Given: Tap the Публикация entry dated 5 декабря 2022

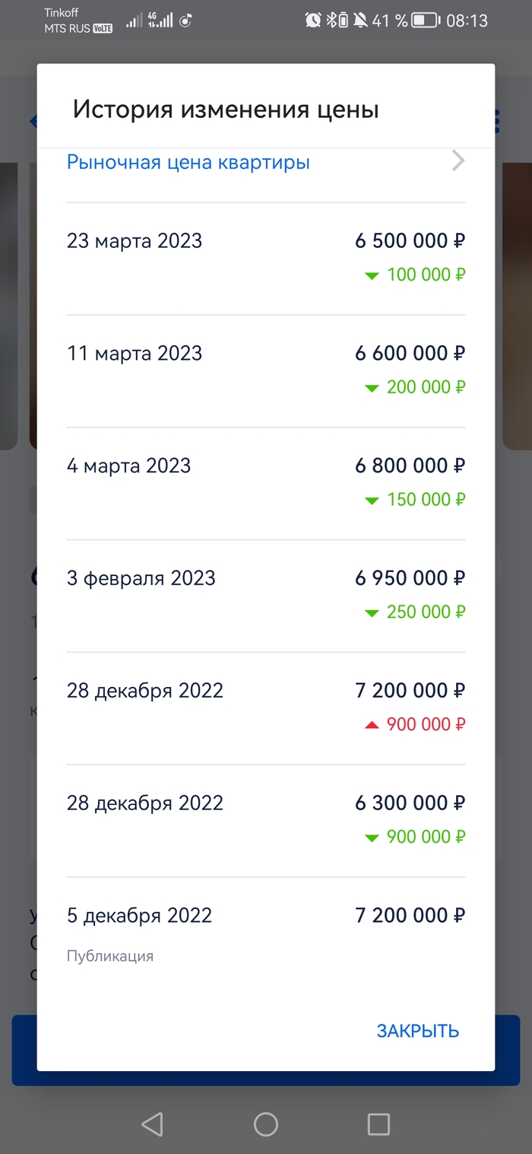Looking at the screenshot, I should [x=109, y=955].
